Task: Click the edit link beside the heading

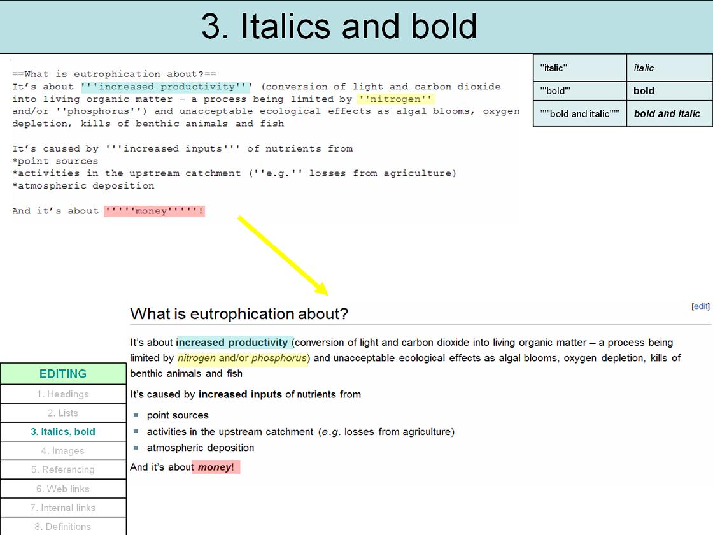Action: 700,306
